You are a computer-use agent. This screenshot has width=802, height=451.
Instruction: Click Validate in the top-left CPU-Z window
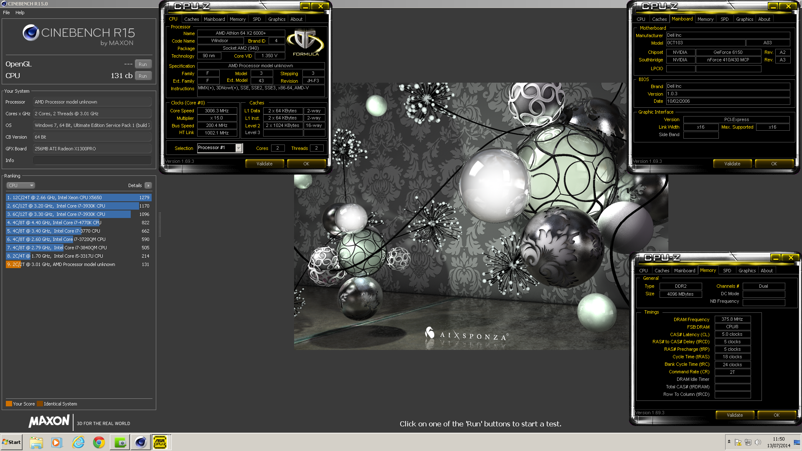pos(264,164)
